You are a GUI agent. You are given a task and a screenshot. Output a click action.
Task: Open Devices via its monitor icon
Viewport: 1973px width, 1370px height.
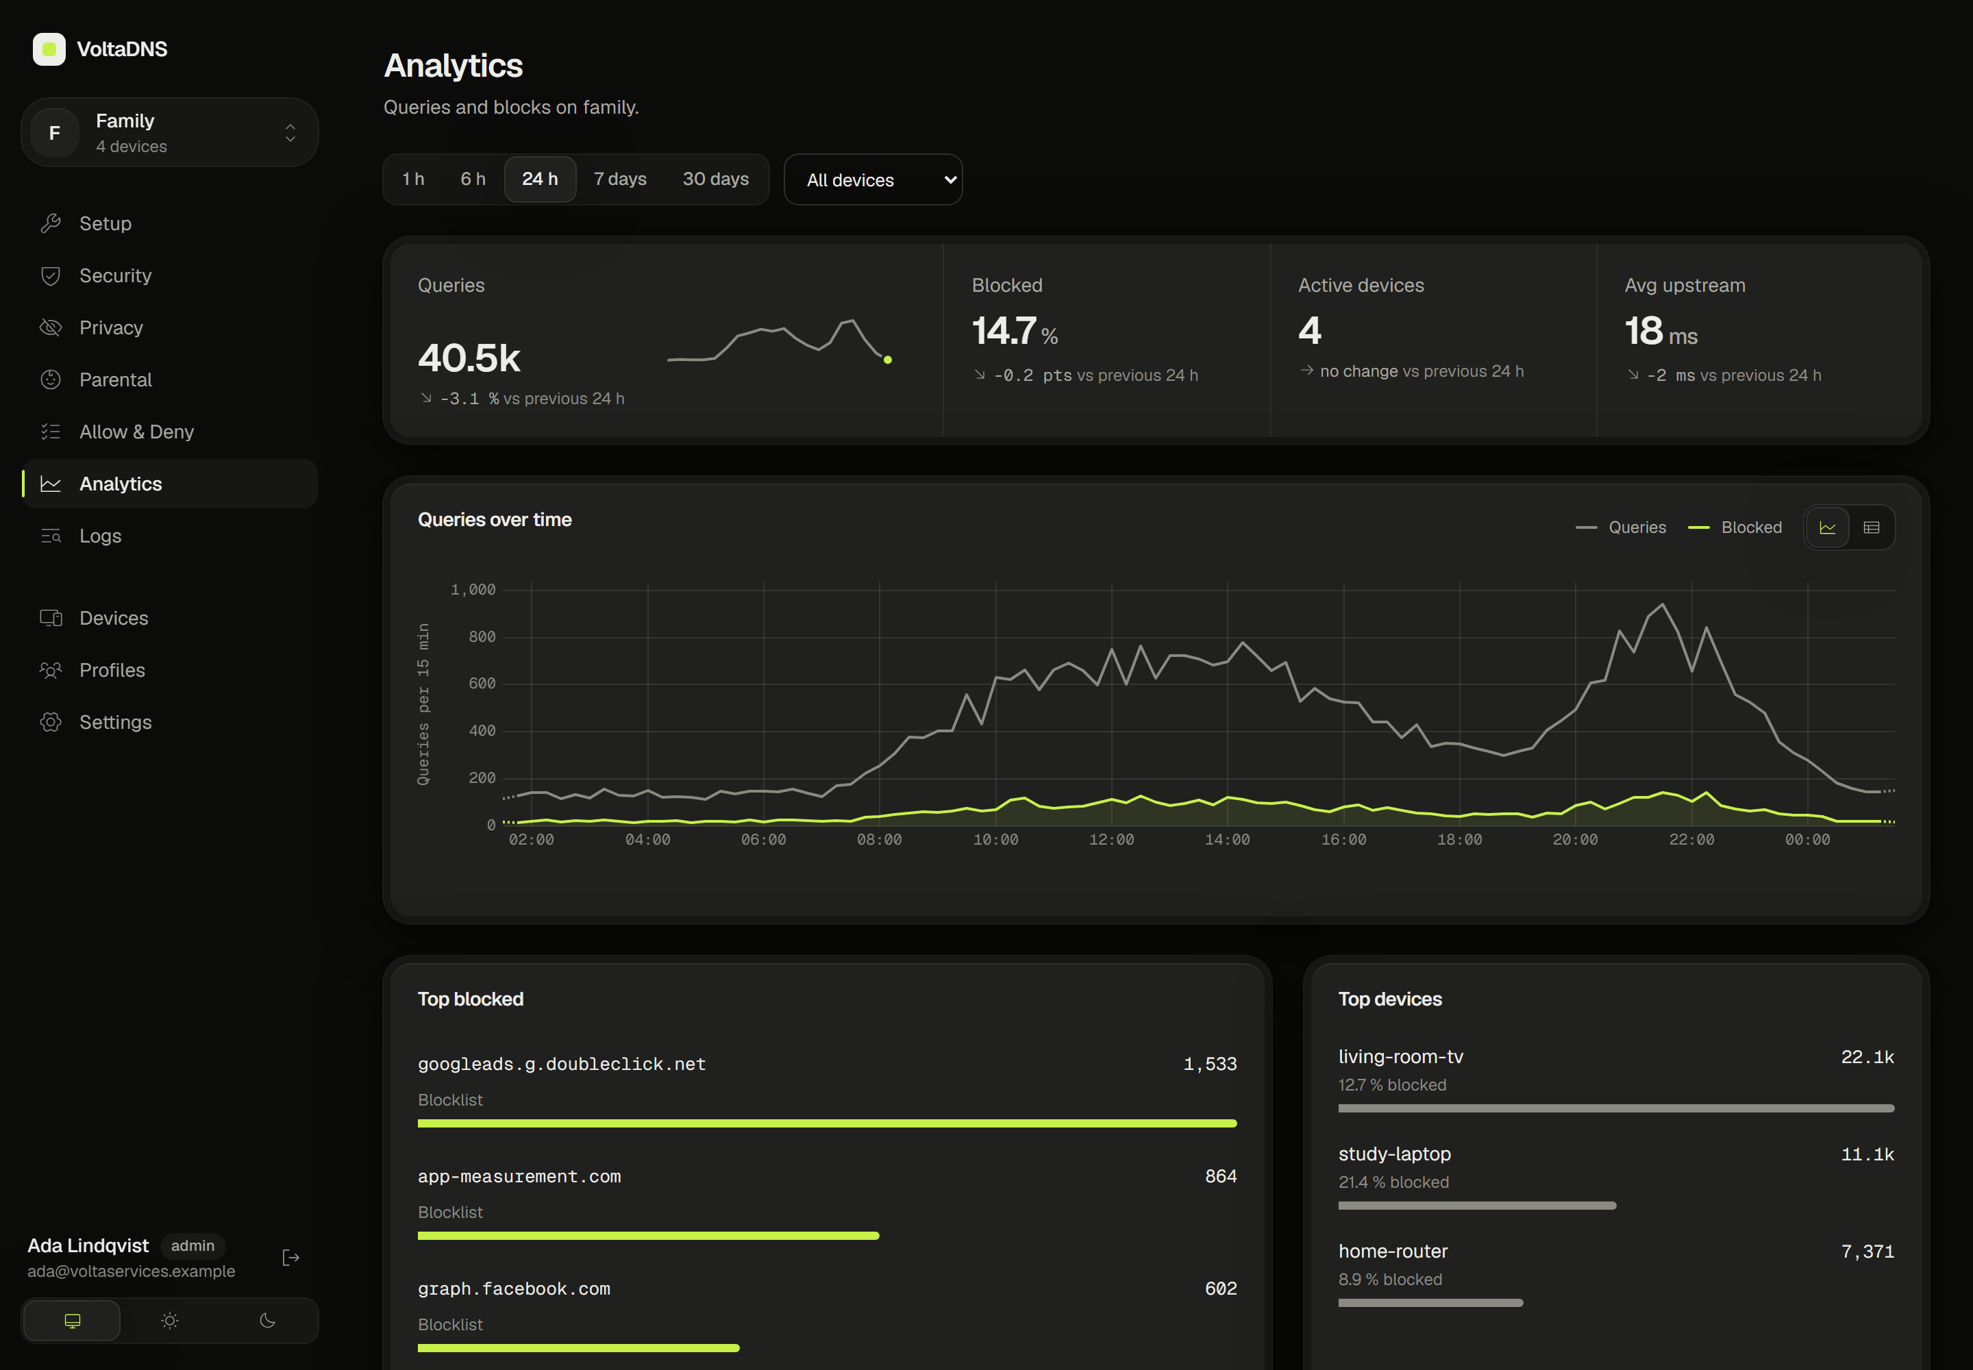coord(51,618)
